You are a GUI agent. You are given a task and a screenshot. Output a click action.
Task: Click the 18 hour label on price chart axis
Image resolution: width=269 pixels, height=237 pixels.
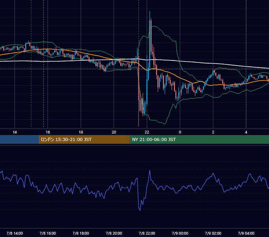(x=81, y=132)
